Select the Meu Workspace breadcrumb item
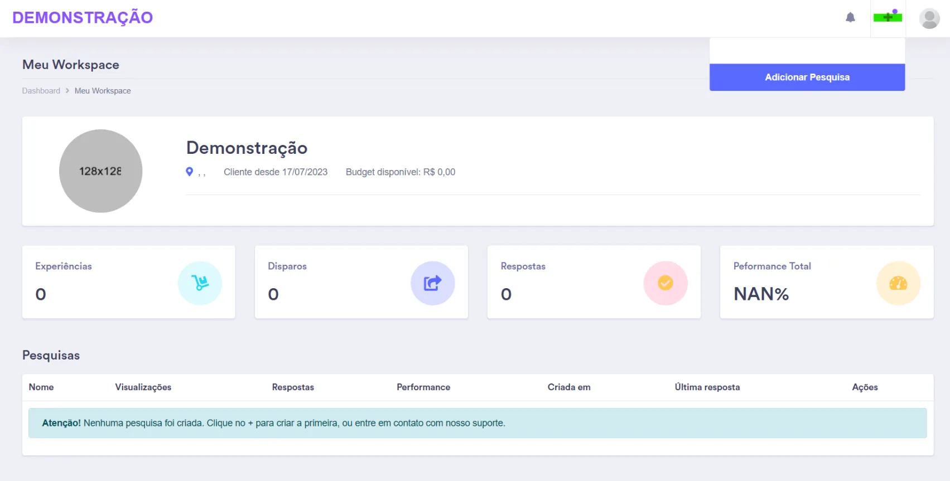The image size is (950, 481). [103, 91]
